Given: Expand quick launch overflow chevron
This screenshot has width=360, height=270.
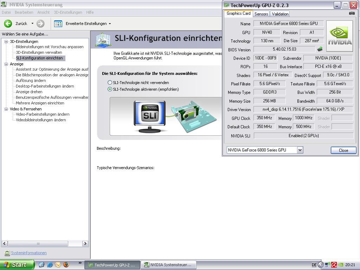Looking at the screenshot, I should pos(80,263).
